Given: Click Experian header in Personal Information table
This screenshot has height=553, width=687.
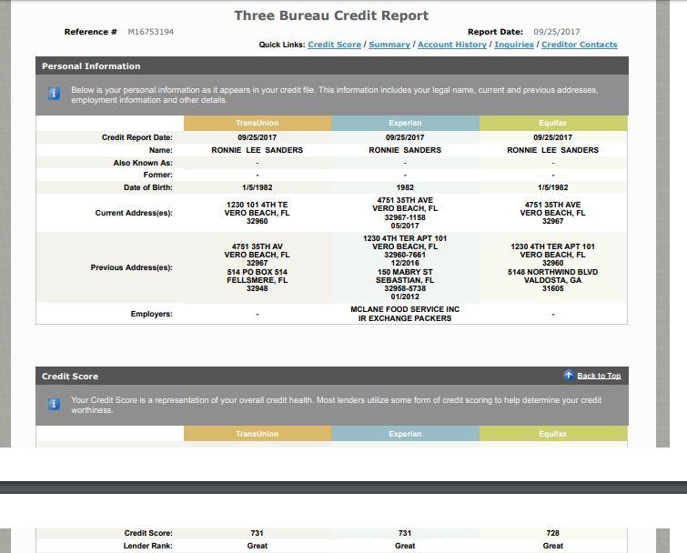Looking at the screenshot, I should tap(405, 123).
